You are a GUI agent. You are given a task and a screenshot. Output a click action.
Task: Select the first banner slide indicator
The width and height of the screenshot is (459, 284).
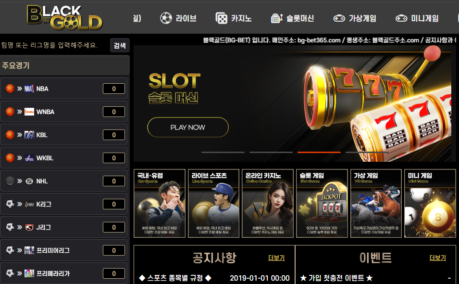223,153
